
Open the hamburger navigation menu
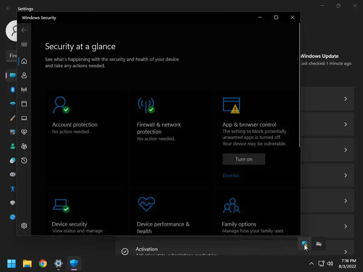click(x=24, y=44)
